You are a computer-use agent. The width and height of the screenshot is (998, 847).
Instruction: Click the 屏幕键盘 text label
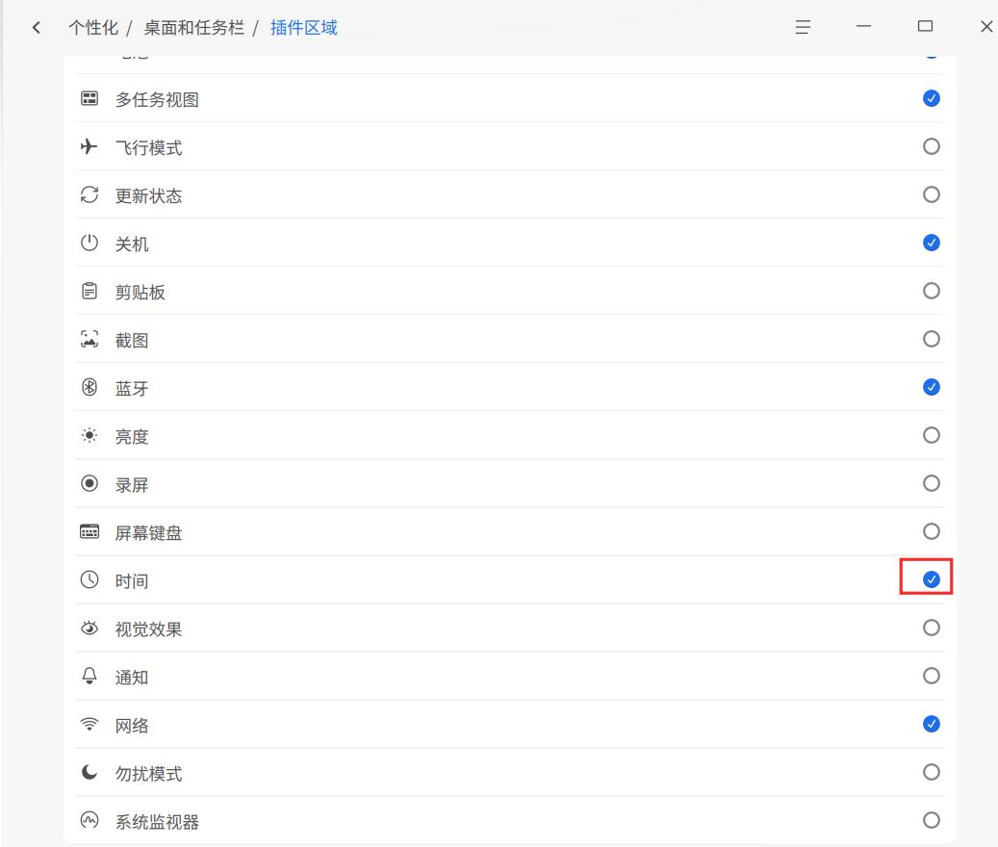(149, 533)
